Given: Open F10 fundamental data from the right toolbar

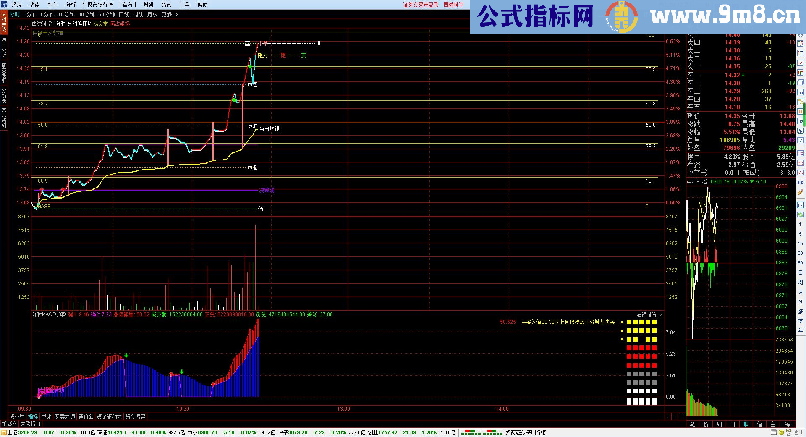Looking at the screenshot, I should pyautogui.click(x=801, y=92).
